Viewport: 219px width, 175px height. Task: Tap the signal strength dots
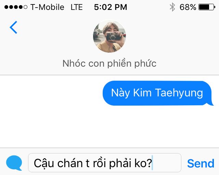[x=16, y=7]
